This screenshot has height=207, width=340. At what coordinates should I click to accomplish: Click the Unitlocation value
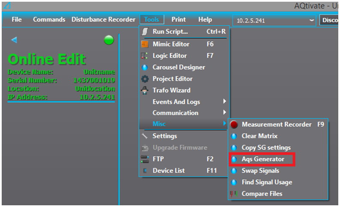pos(95,89)
